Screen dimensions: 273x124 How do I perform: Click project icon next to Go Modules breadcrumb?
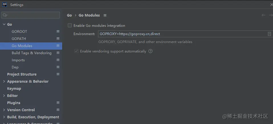(105, 15)
